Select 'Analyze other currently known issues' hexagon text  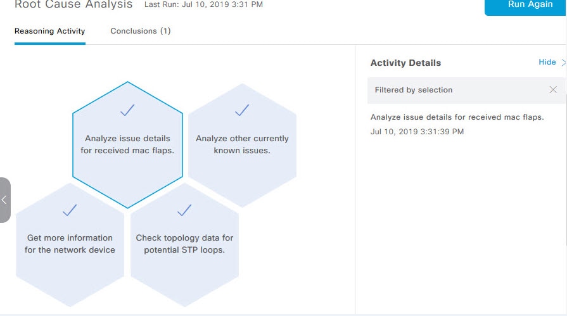(242, 144)
